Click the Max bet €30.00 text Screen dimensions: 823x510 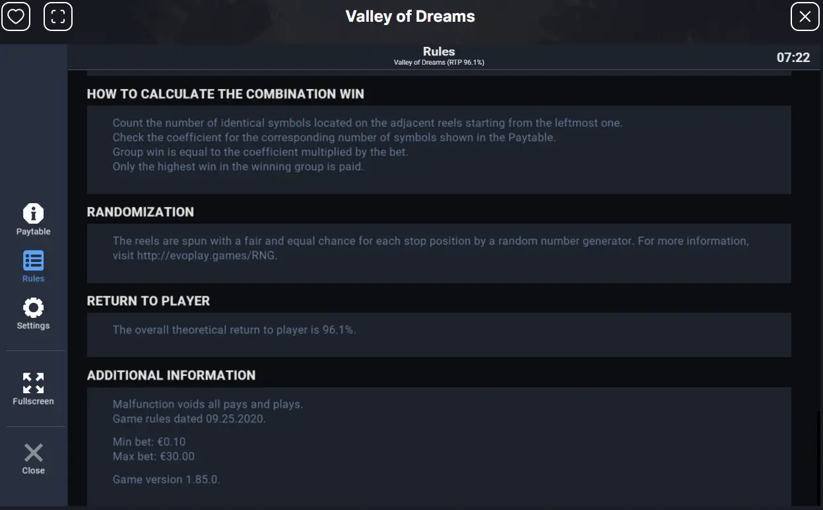tap(154, 457)
